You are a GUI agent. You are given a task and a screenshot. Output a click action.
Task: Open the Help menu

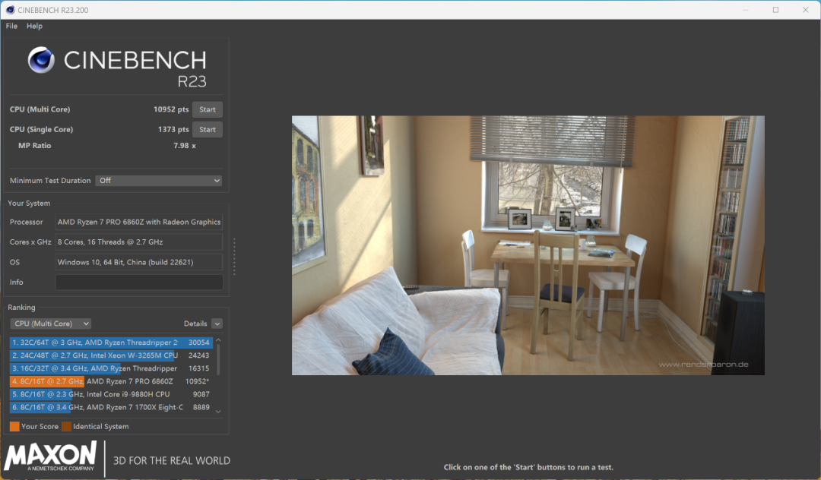34,26
